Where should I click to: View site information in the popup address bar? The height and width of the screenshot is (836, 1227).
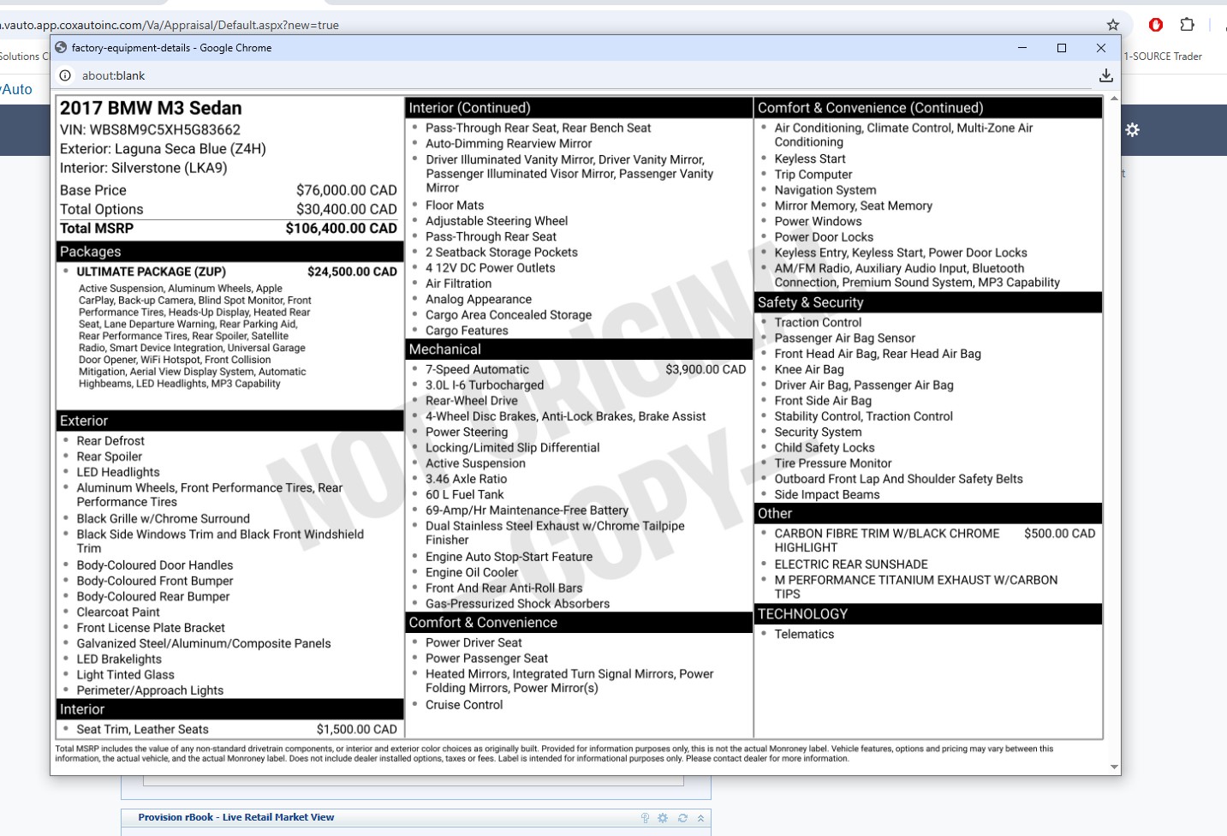click(x=65, y=75)
